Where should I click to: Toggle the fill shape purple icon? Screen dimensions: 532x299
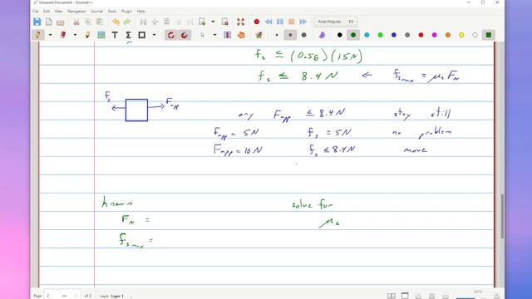(x=322, y=35)
